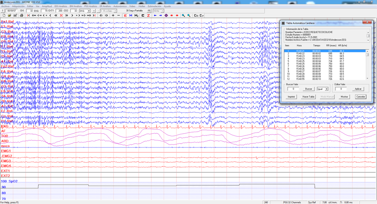Image resolution: width=377 pixels, height=204 pixels.
Task: Click the EMG1 channel label
Action: (x=6, y=151)
